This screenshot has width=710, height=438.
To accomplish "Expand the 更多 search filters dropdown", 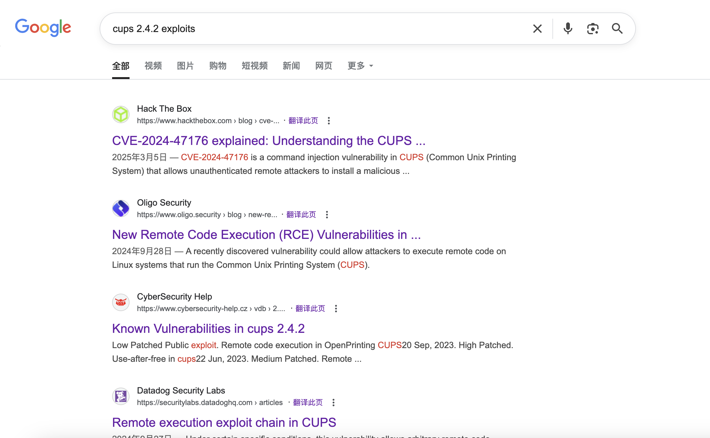I will [360, 66].
